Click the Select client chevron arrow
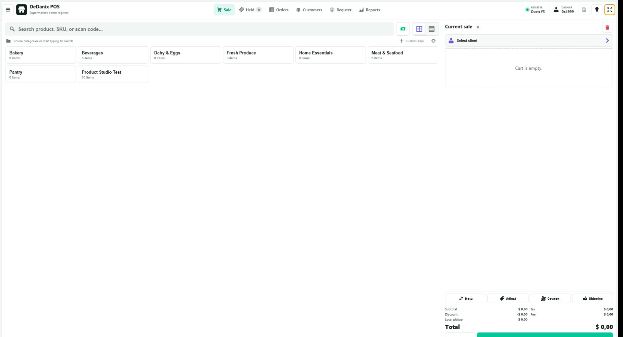The image size is (623, 337). pyautogui.click(x=607, y=41)
